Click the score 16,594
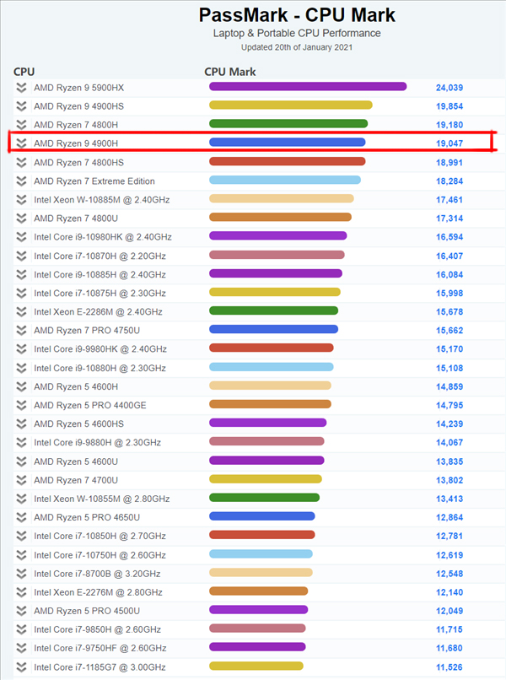 [x=449, y=237]
